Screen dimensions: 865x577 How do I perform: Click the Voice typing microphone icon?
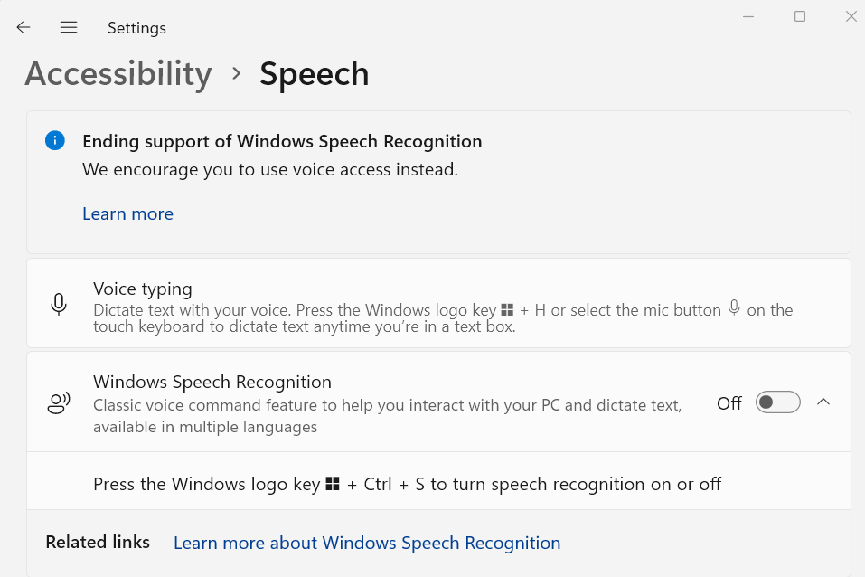tap(59, 304)
